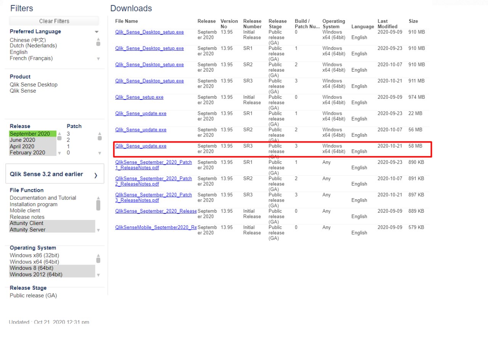This screenshot has width=488, height=340.
Task: Pick June 2020 in the Release list
Action: 33,140
